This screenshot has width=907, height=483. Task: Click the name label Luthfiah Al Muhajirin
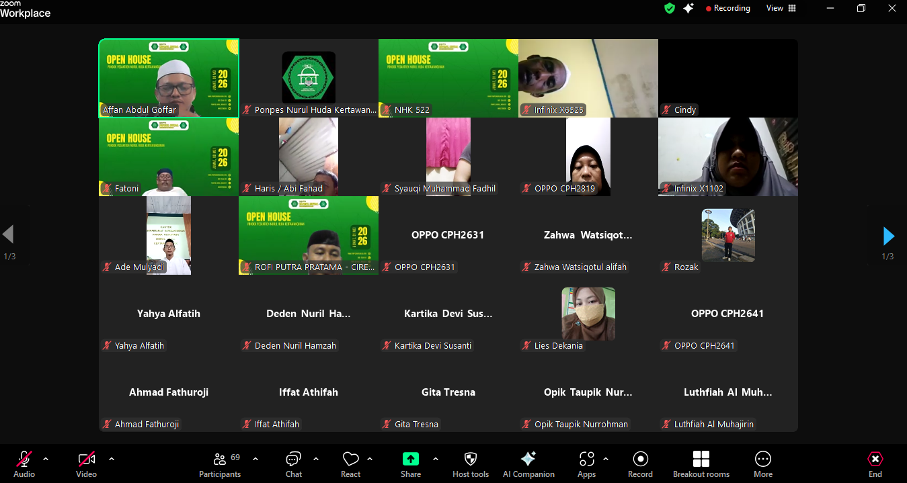click(714, 425)
